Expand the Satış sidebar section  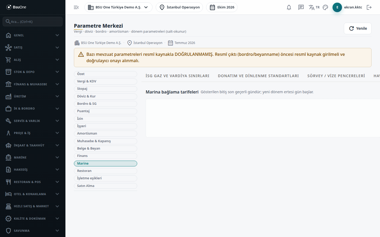pos(33,47)
